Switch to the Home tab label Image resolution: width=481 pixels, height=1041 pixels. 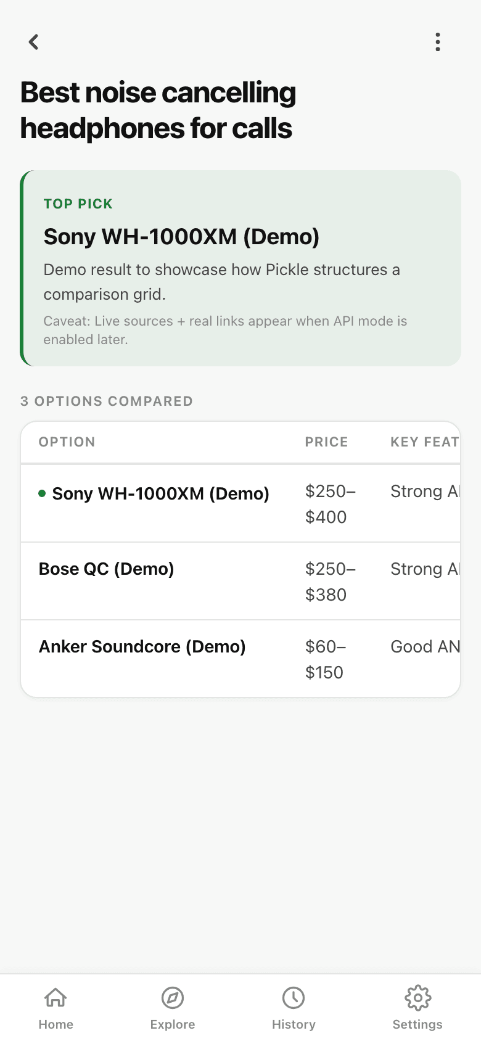[x=55, y=1024]
